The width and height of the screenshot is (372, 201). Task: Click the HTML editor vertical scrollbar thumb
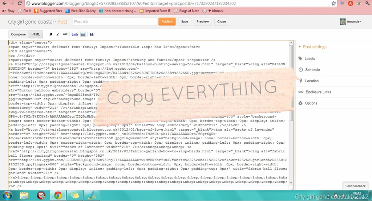click(x=291, y=83)
